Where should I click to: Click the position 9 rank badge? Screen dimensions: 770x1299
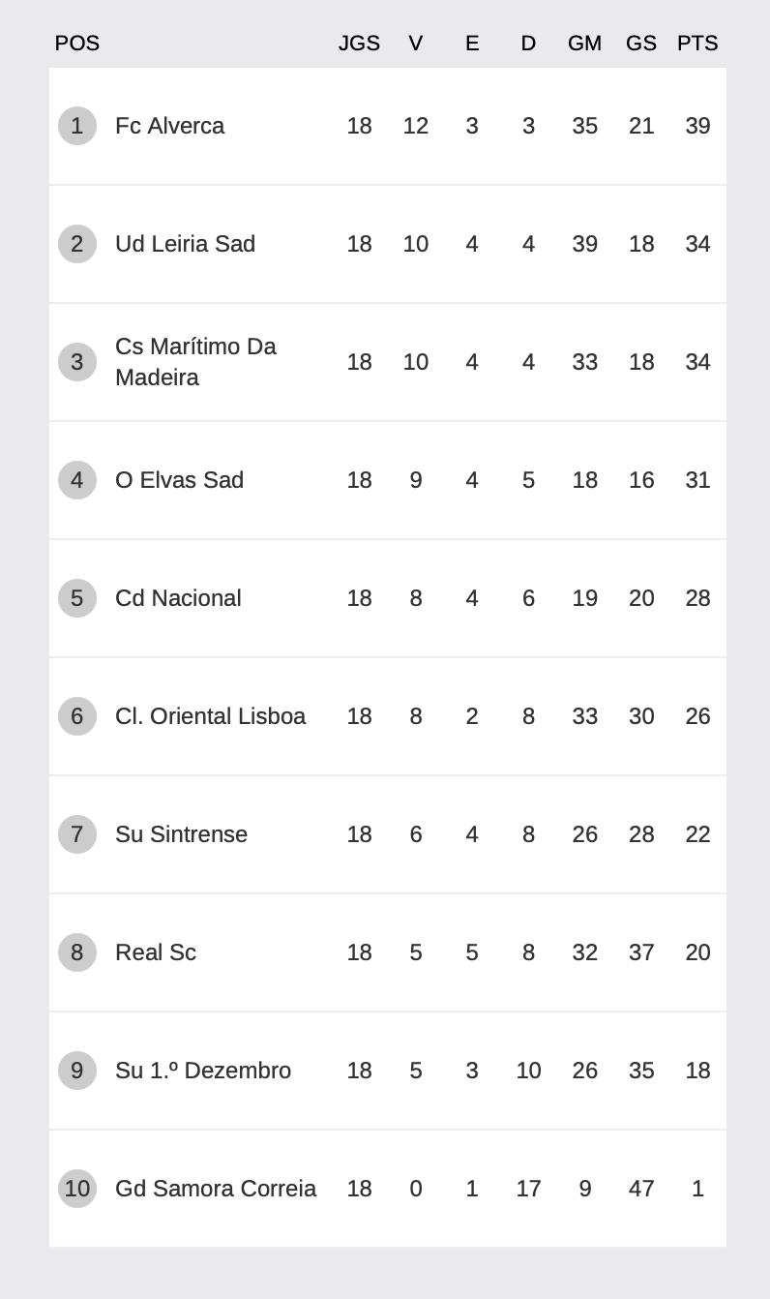[77, 1071]
